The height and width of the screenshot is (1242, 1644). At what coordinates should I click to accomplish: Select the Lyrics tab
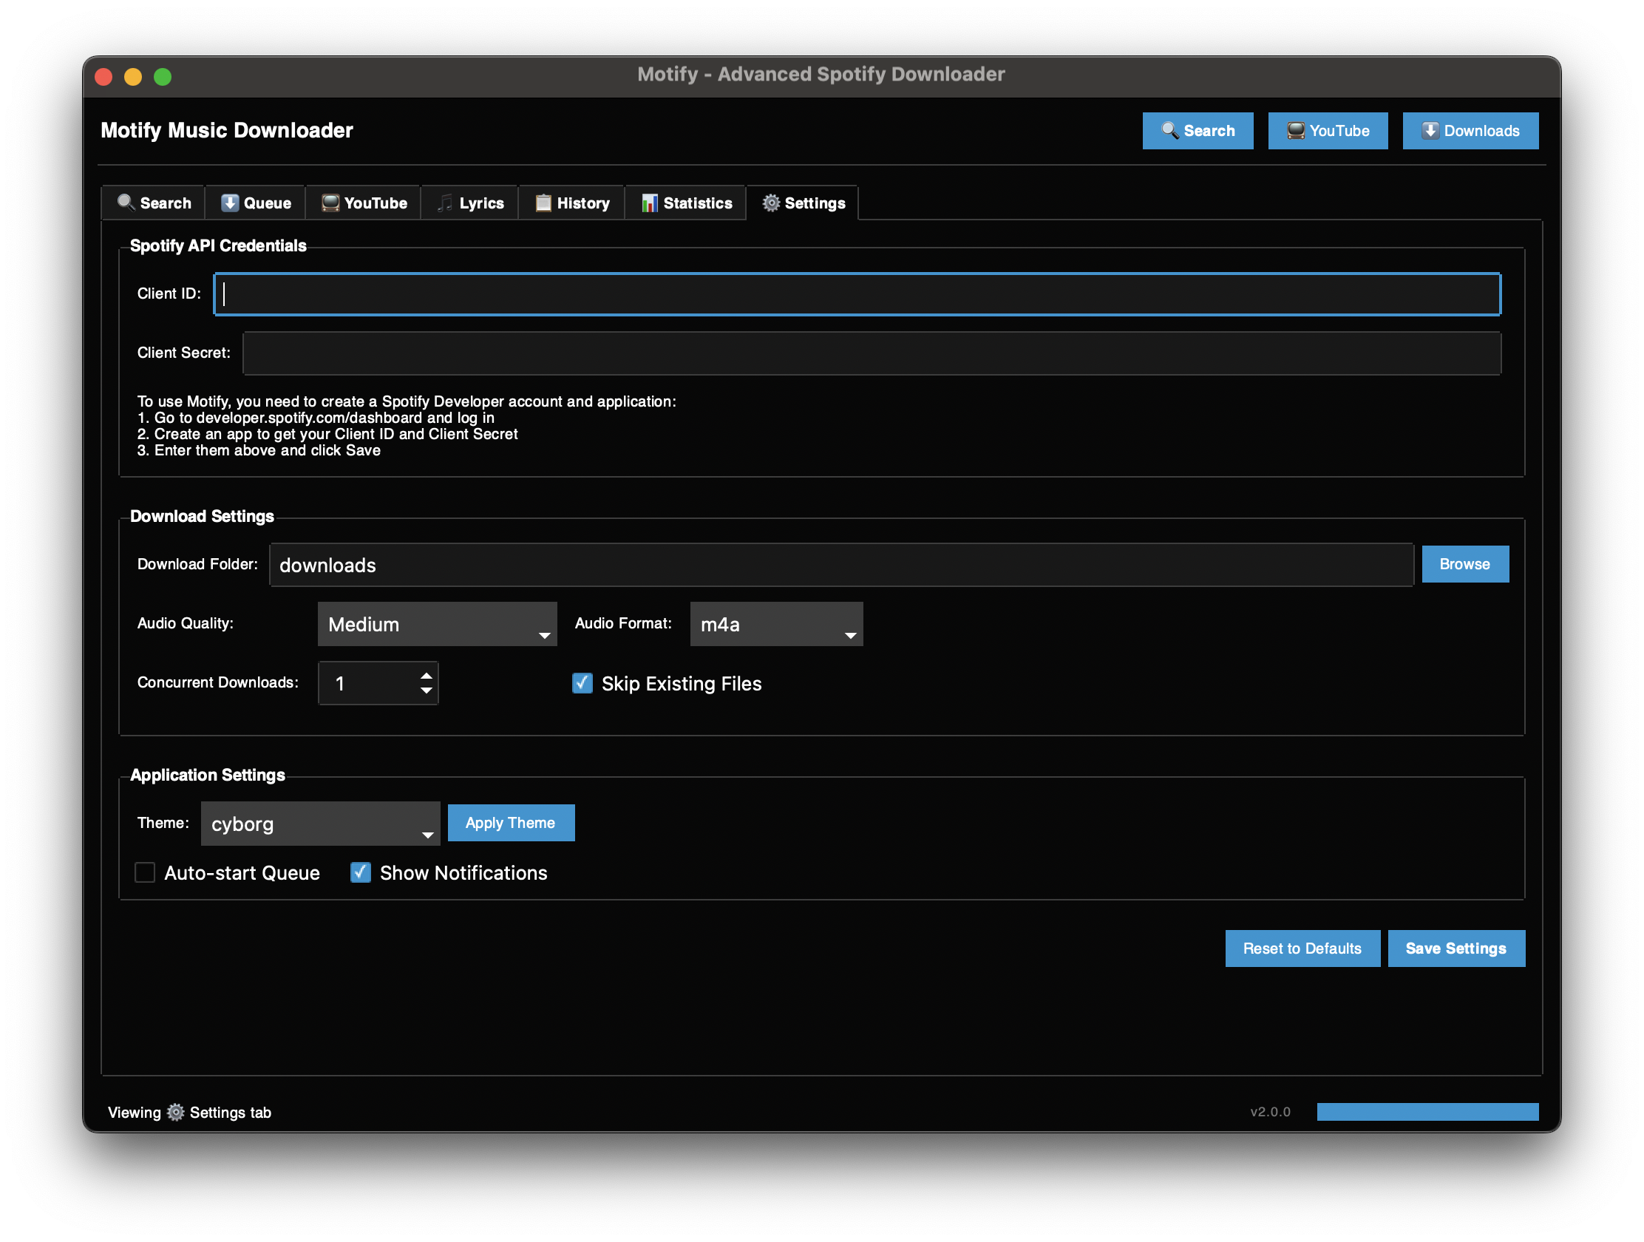[x=469, y=203]
